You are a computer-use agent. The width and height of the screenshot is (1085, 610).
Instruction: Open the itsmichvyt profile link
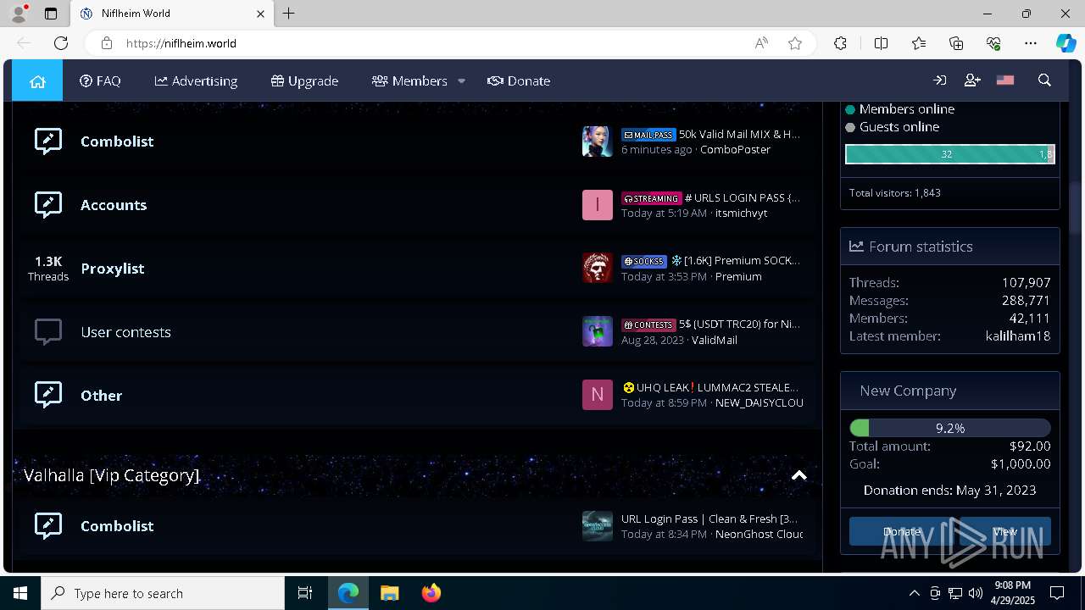point(741,213)
